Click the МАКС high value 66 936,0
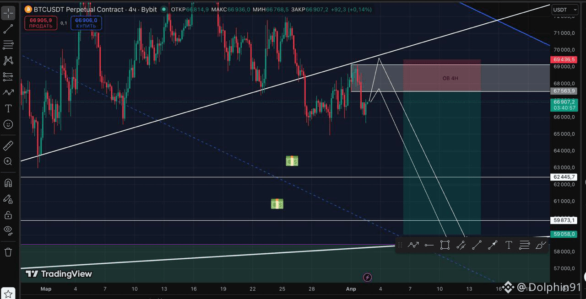The image size is (586, 299). point(239,9)
